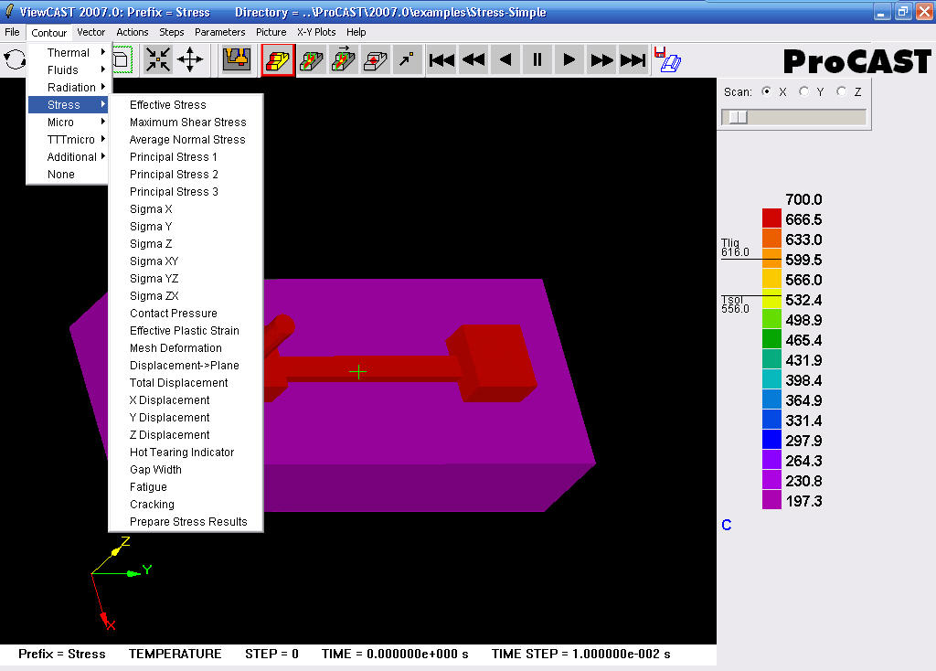Image resolution: width=936 pixels, height=671 pixels.
Task: Select Hot Tearing Indicator
Action: 186,452
